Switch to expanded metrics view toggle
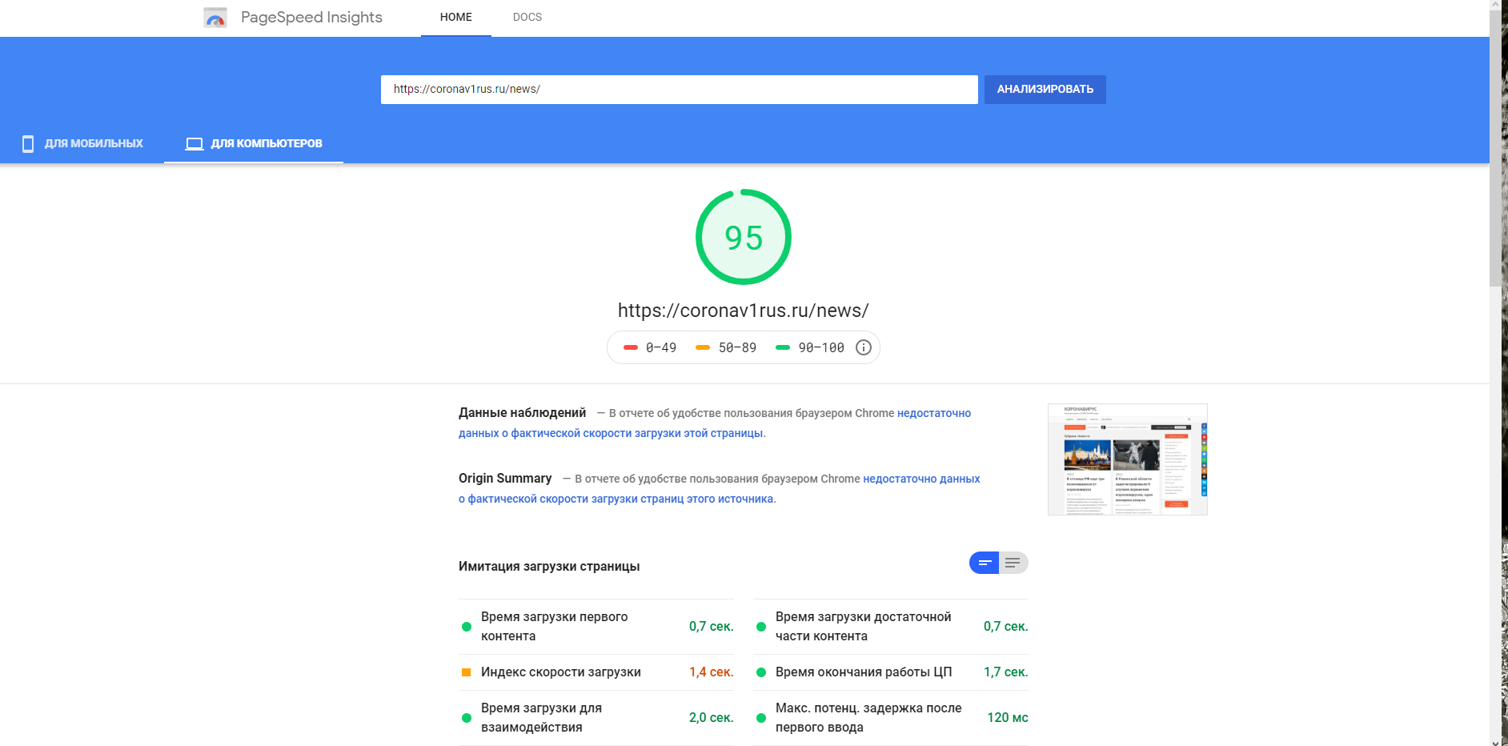 (1013, 563)
